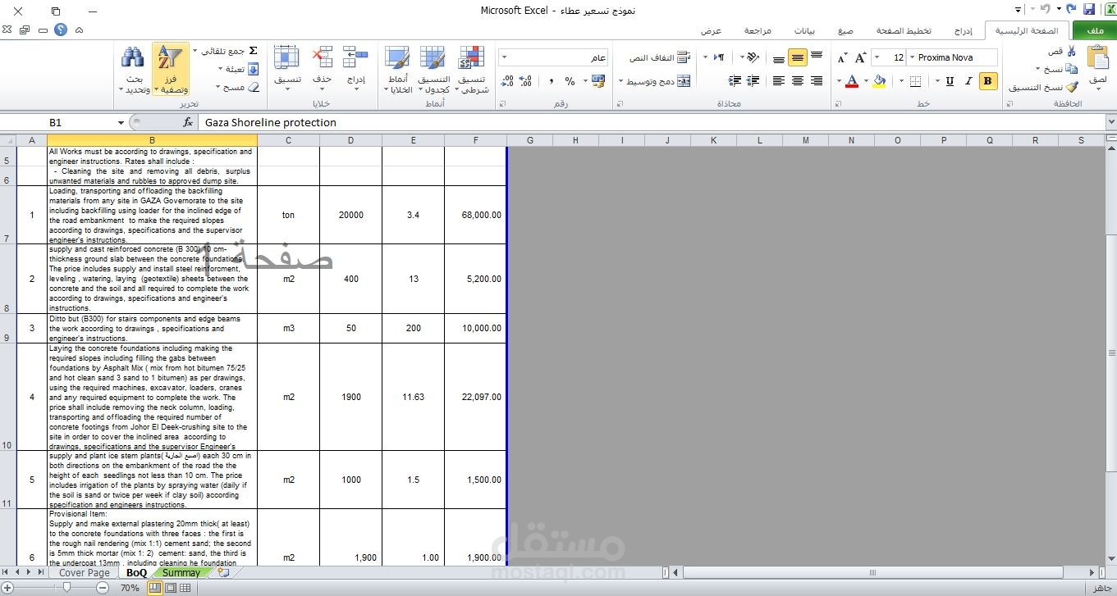Apply the comma style number format
Image resolution: width=1117 pixels, height=596 pixels.
pos(551,81)
